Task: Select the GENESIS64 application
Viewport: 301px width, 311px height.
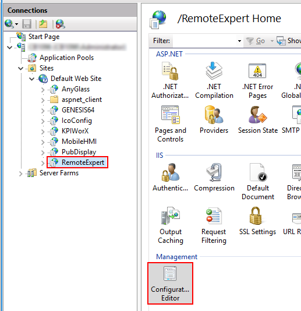Action: point(78,110)
